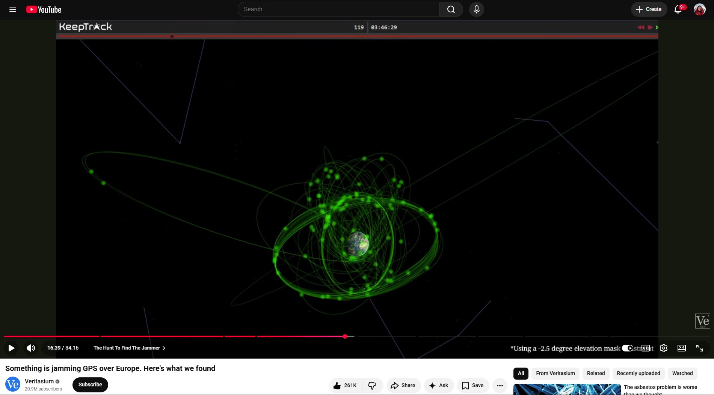714x395 pixels.
Task: Open more actions ellipsis menu
Action: [x=500, y=386]
